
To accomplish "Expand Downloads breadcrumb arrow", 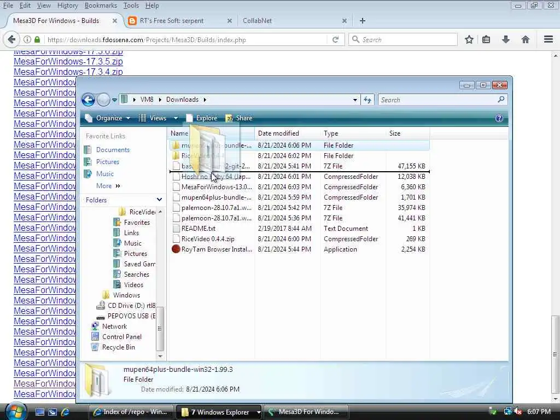I will pyautogui.click(x=205, y=100).
